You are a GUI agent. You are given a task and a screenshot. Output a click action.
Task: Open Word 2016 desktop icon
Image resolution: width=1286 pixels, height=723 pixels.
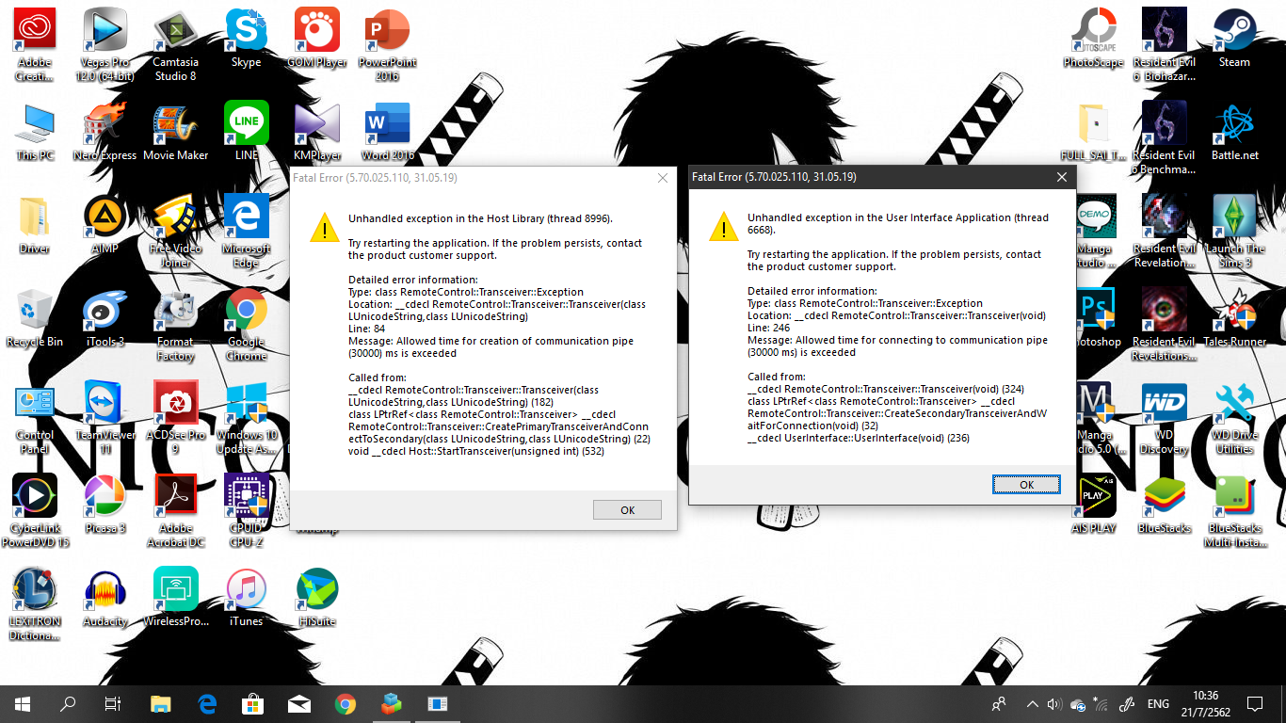(387, 131)
